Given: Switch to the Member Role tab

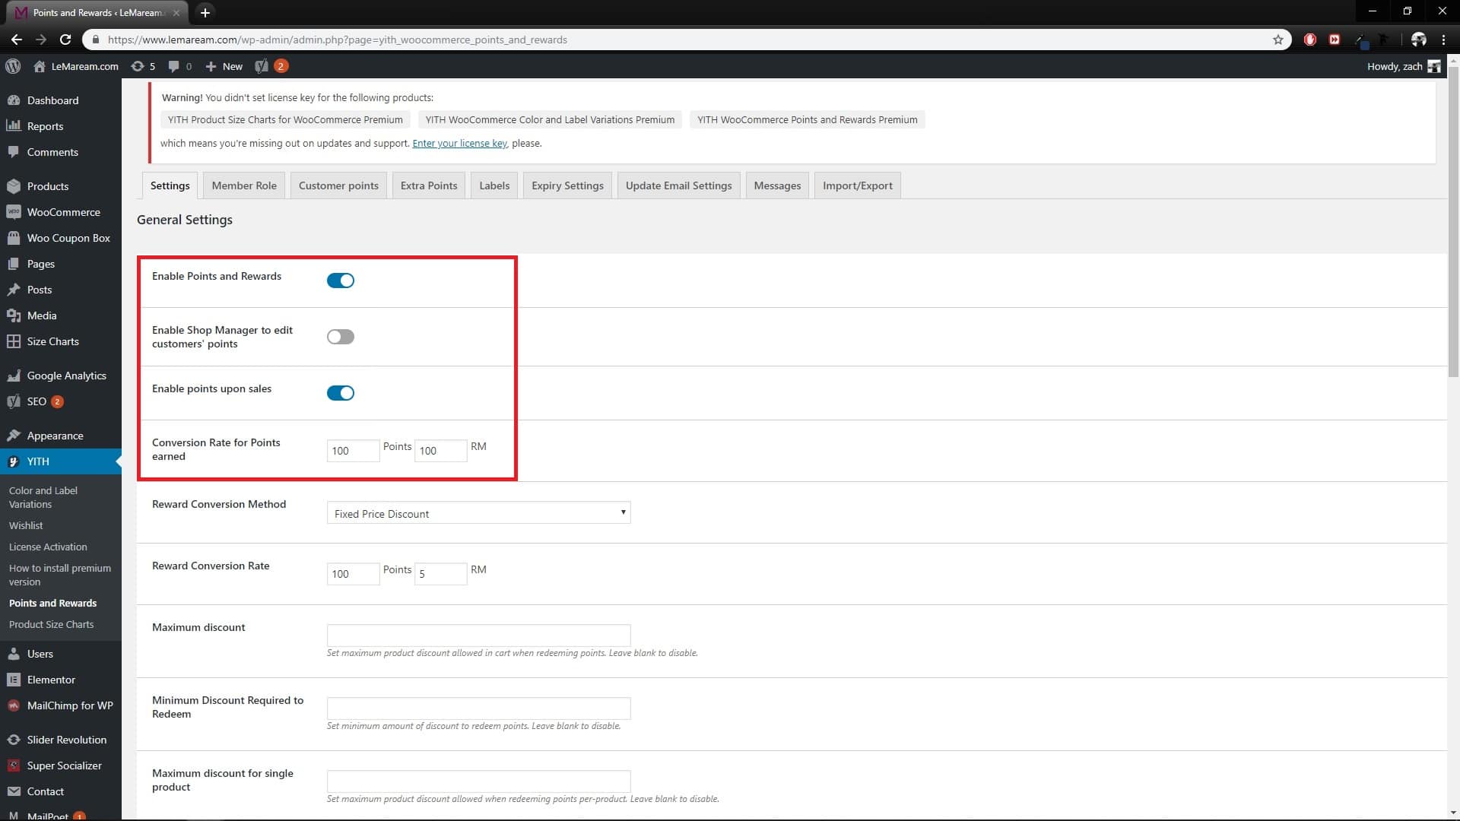Looking at the screenshot, I should click(244, 185).
